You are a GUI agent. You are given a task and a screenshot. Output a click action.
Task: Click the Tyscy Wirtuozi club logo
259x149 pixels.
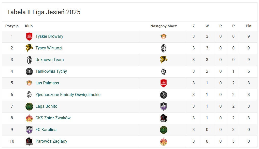(x=29, y=48)
